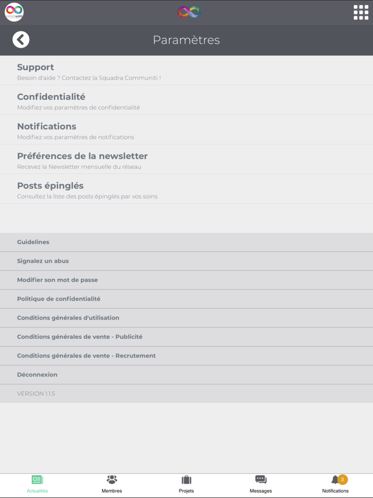Select Modifier son mot de passe

point(57,280)
